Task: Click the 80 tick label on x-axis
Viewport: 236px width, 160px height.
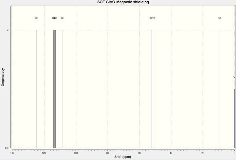Action: click(x=108, y=153)
